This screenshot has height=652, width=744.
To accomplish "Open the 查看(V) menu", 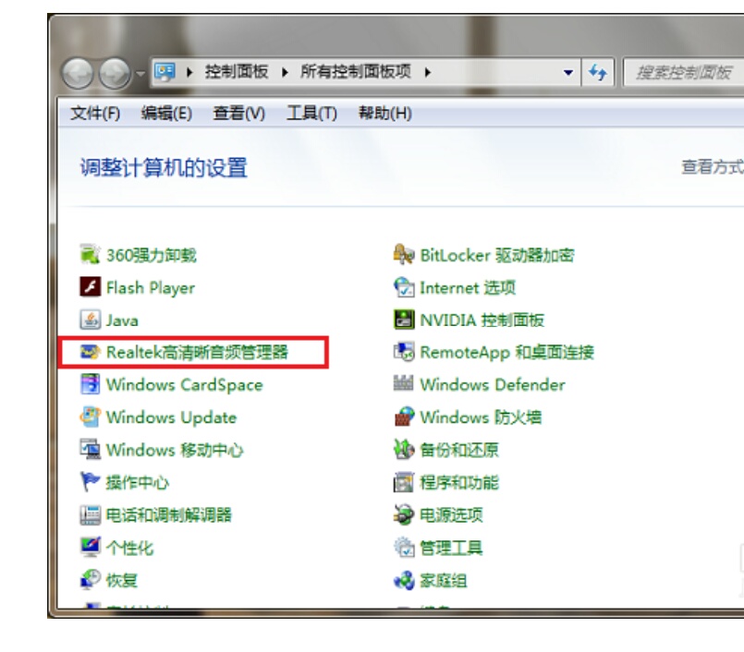I will click(238, 114).
